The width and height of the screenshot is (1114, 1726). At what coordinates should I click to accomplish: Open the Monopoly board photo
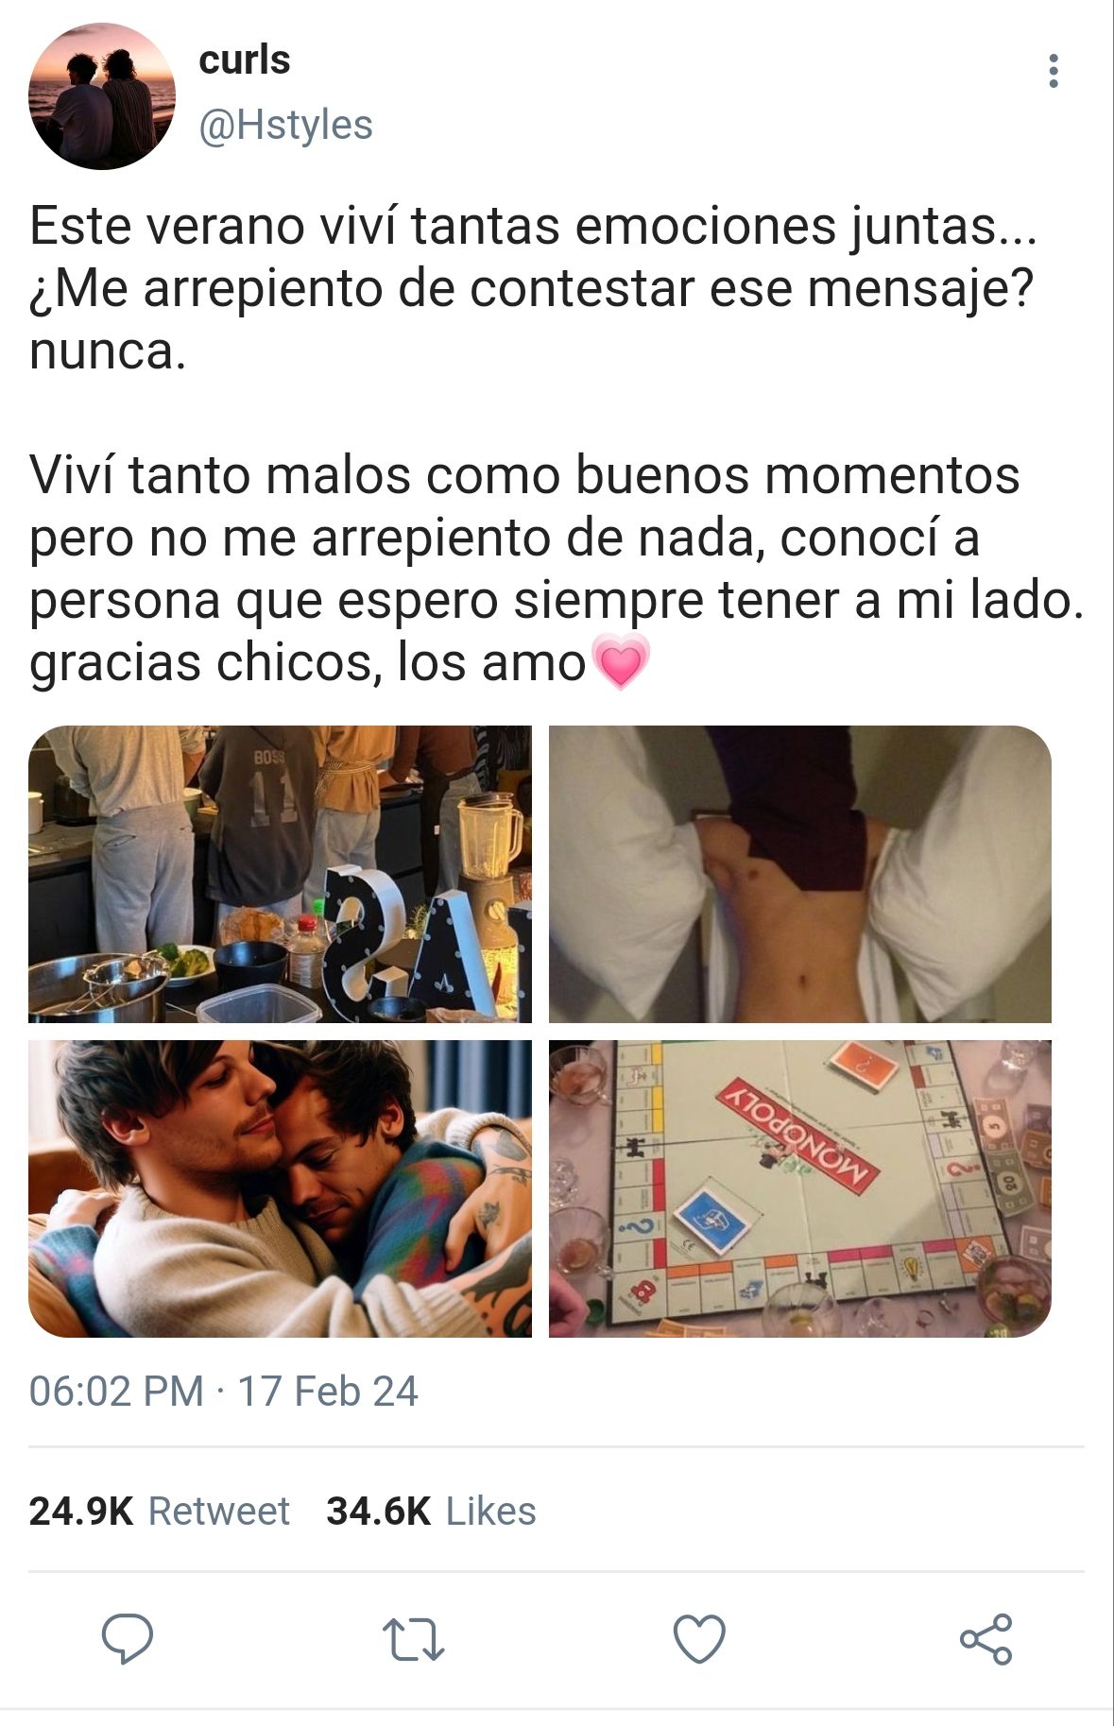pos(799,1188)
